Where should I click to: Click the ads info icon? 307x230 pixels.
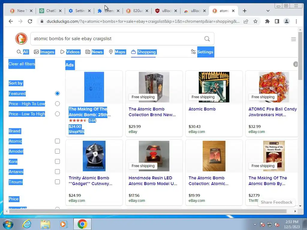pos(295,64)
